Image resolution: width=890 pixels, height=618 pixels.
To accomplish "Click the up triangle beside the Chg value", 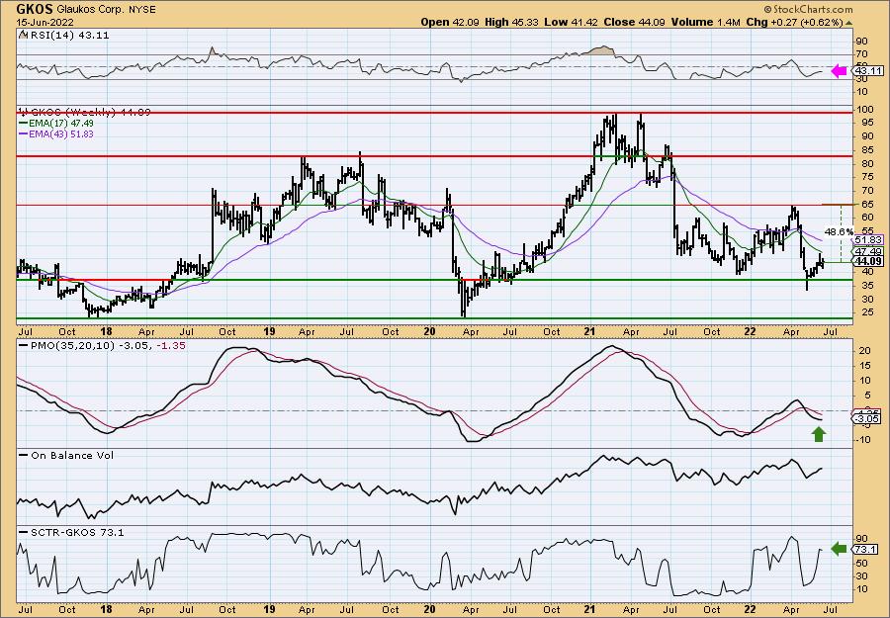I will (848, 23).
